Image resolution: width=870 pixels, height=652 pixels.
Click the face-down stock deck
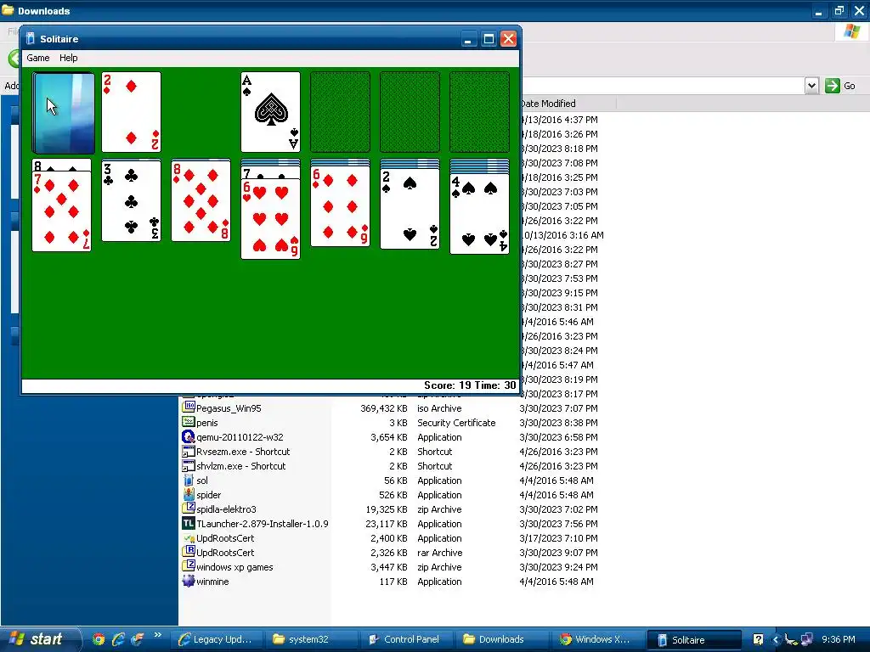click(x=63, y=113)
